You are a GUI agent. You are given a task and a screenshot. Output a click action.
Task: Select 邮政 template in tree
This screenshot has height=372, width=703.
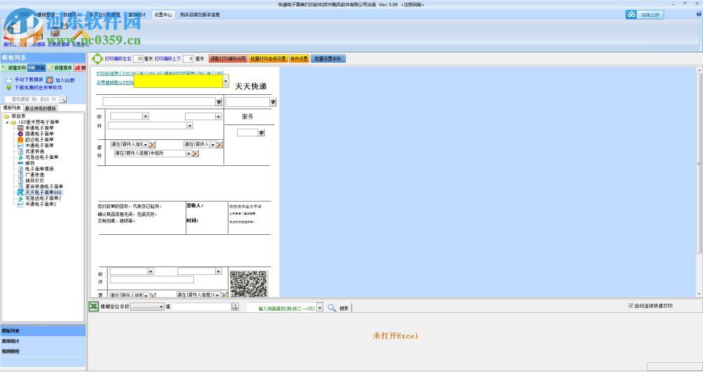point(30,163)
